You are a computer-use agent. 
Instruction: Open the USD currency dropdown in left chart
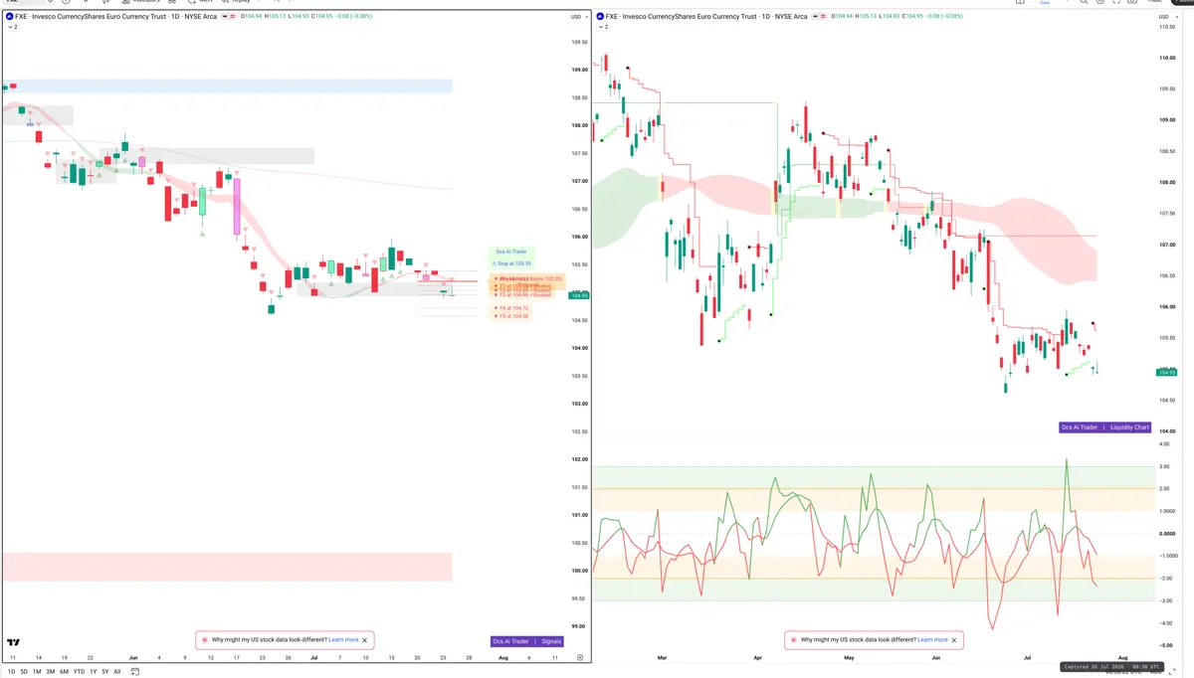577,16
